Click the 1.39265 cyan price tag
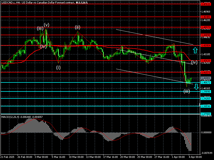The image size is (214, 160). [206, 98]
